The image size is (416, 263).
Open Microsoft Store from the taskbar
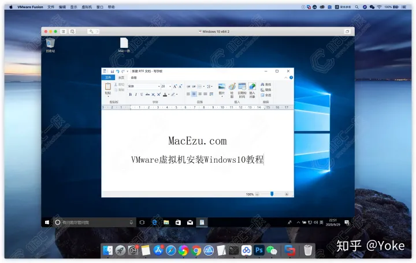[178, 223]
